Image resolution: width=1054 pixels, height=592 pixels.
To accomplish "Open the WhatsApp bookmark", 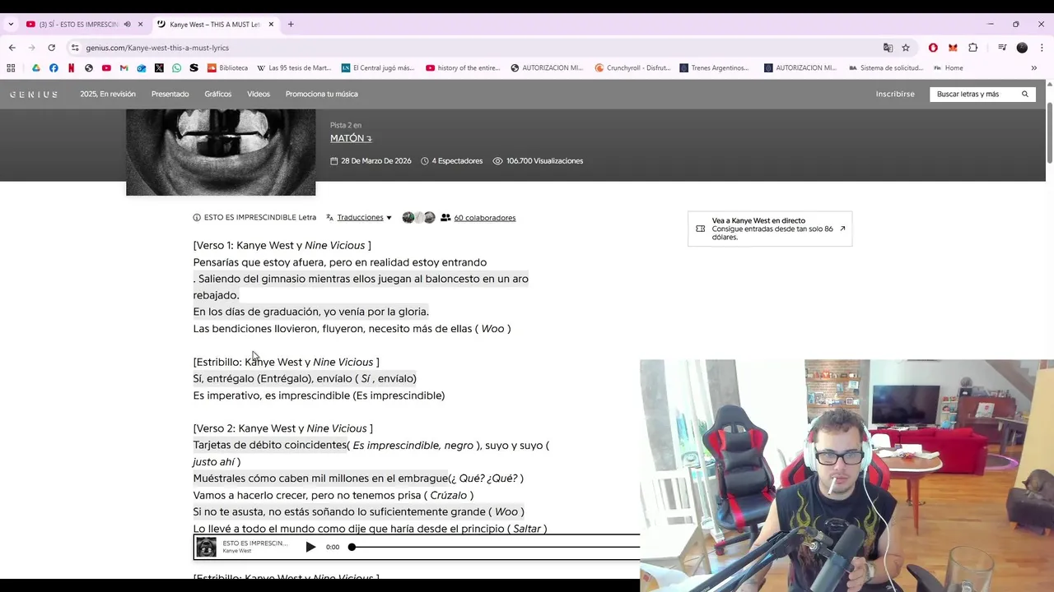I will point(176,68).
